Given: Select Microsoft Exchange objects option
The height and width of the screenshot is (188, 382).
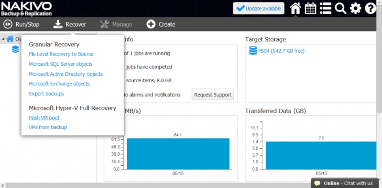Looking at the screenshot, I should coord(59,84).
